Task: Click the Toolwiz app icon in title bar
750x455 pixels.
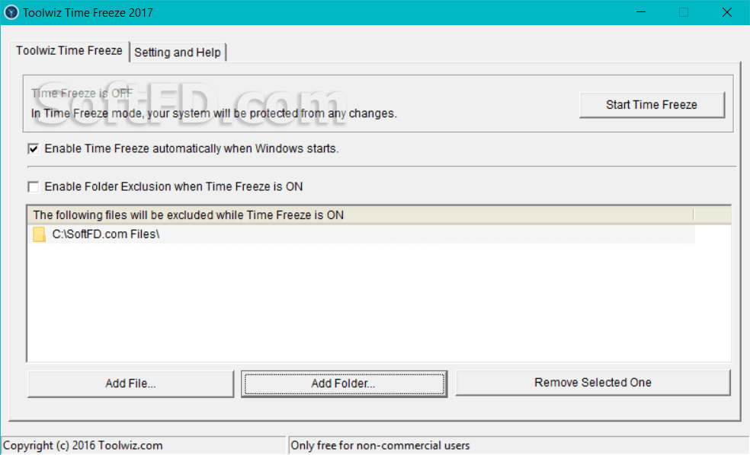Action: click(x=11, y=12)
